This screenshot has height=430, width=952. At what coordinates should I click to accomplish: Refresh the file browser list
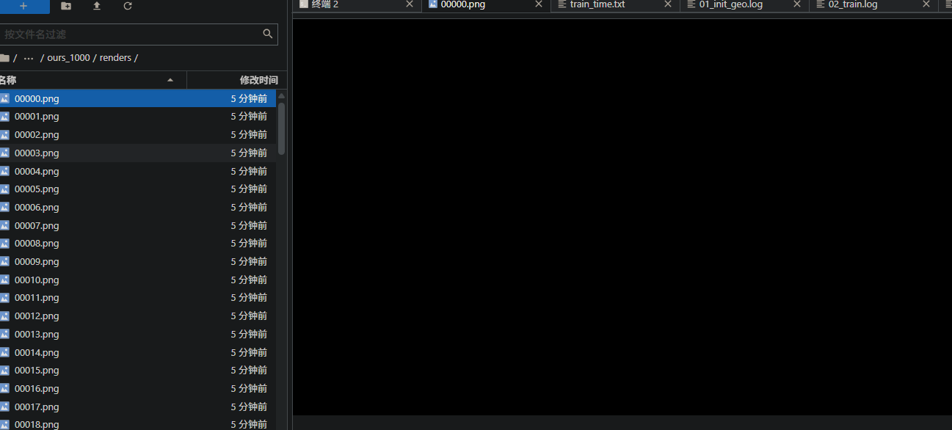[x=128, y=6]
